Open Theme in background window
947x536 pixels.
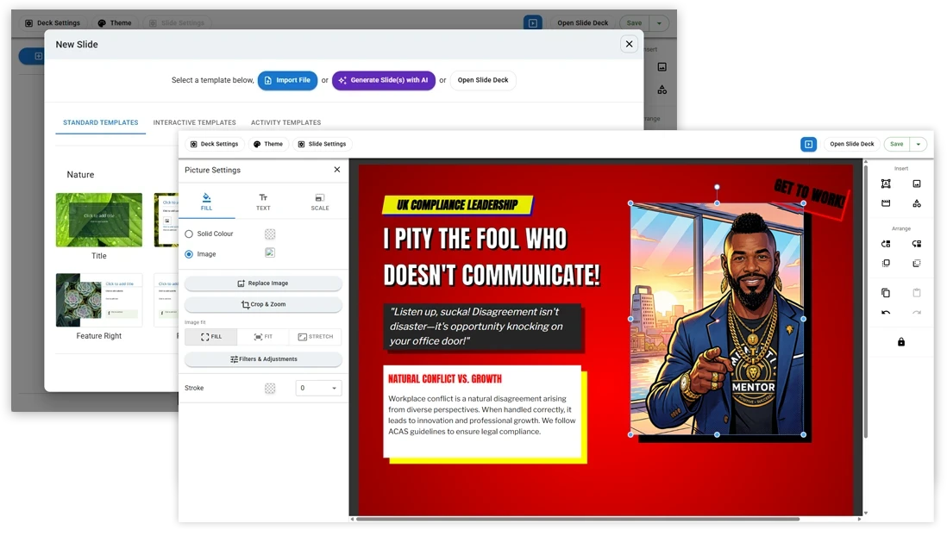[x=115, y=23]
